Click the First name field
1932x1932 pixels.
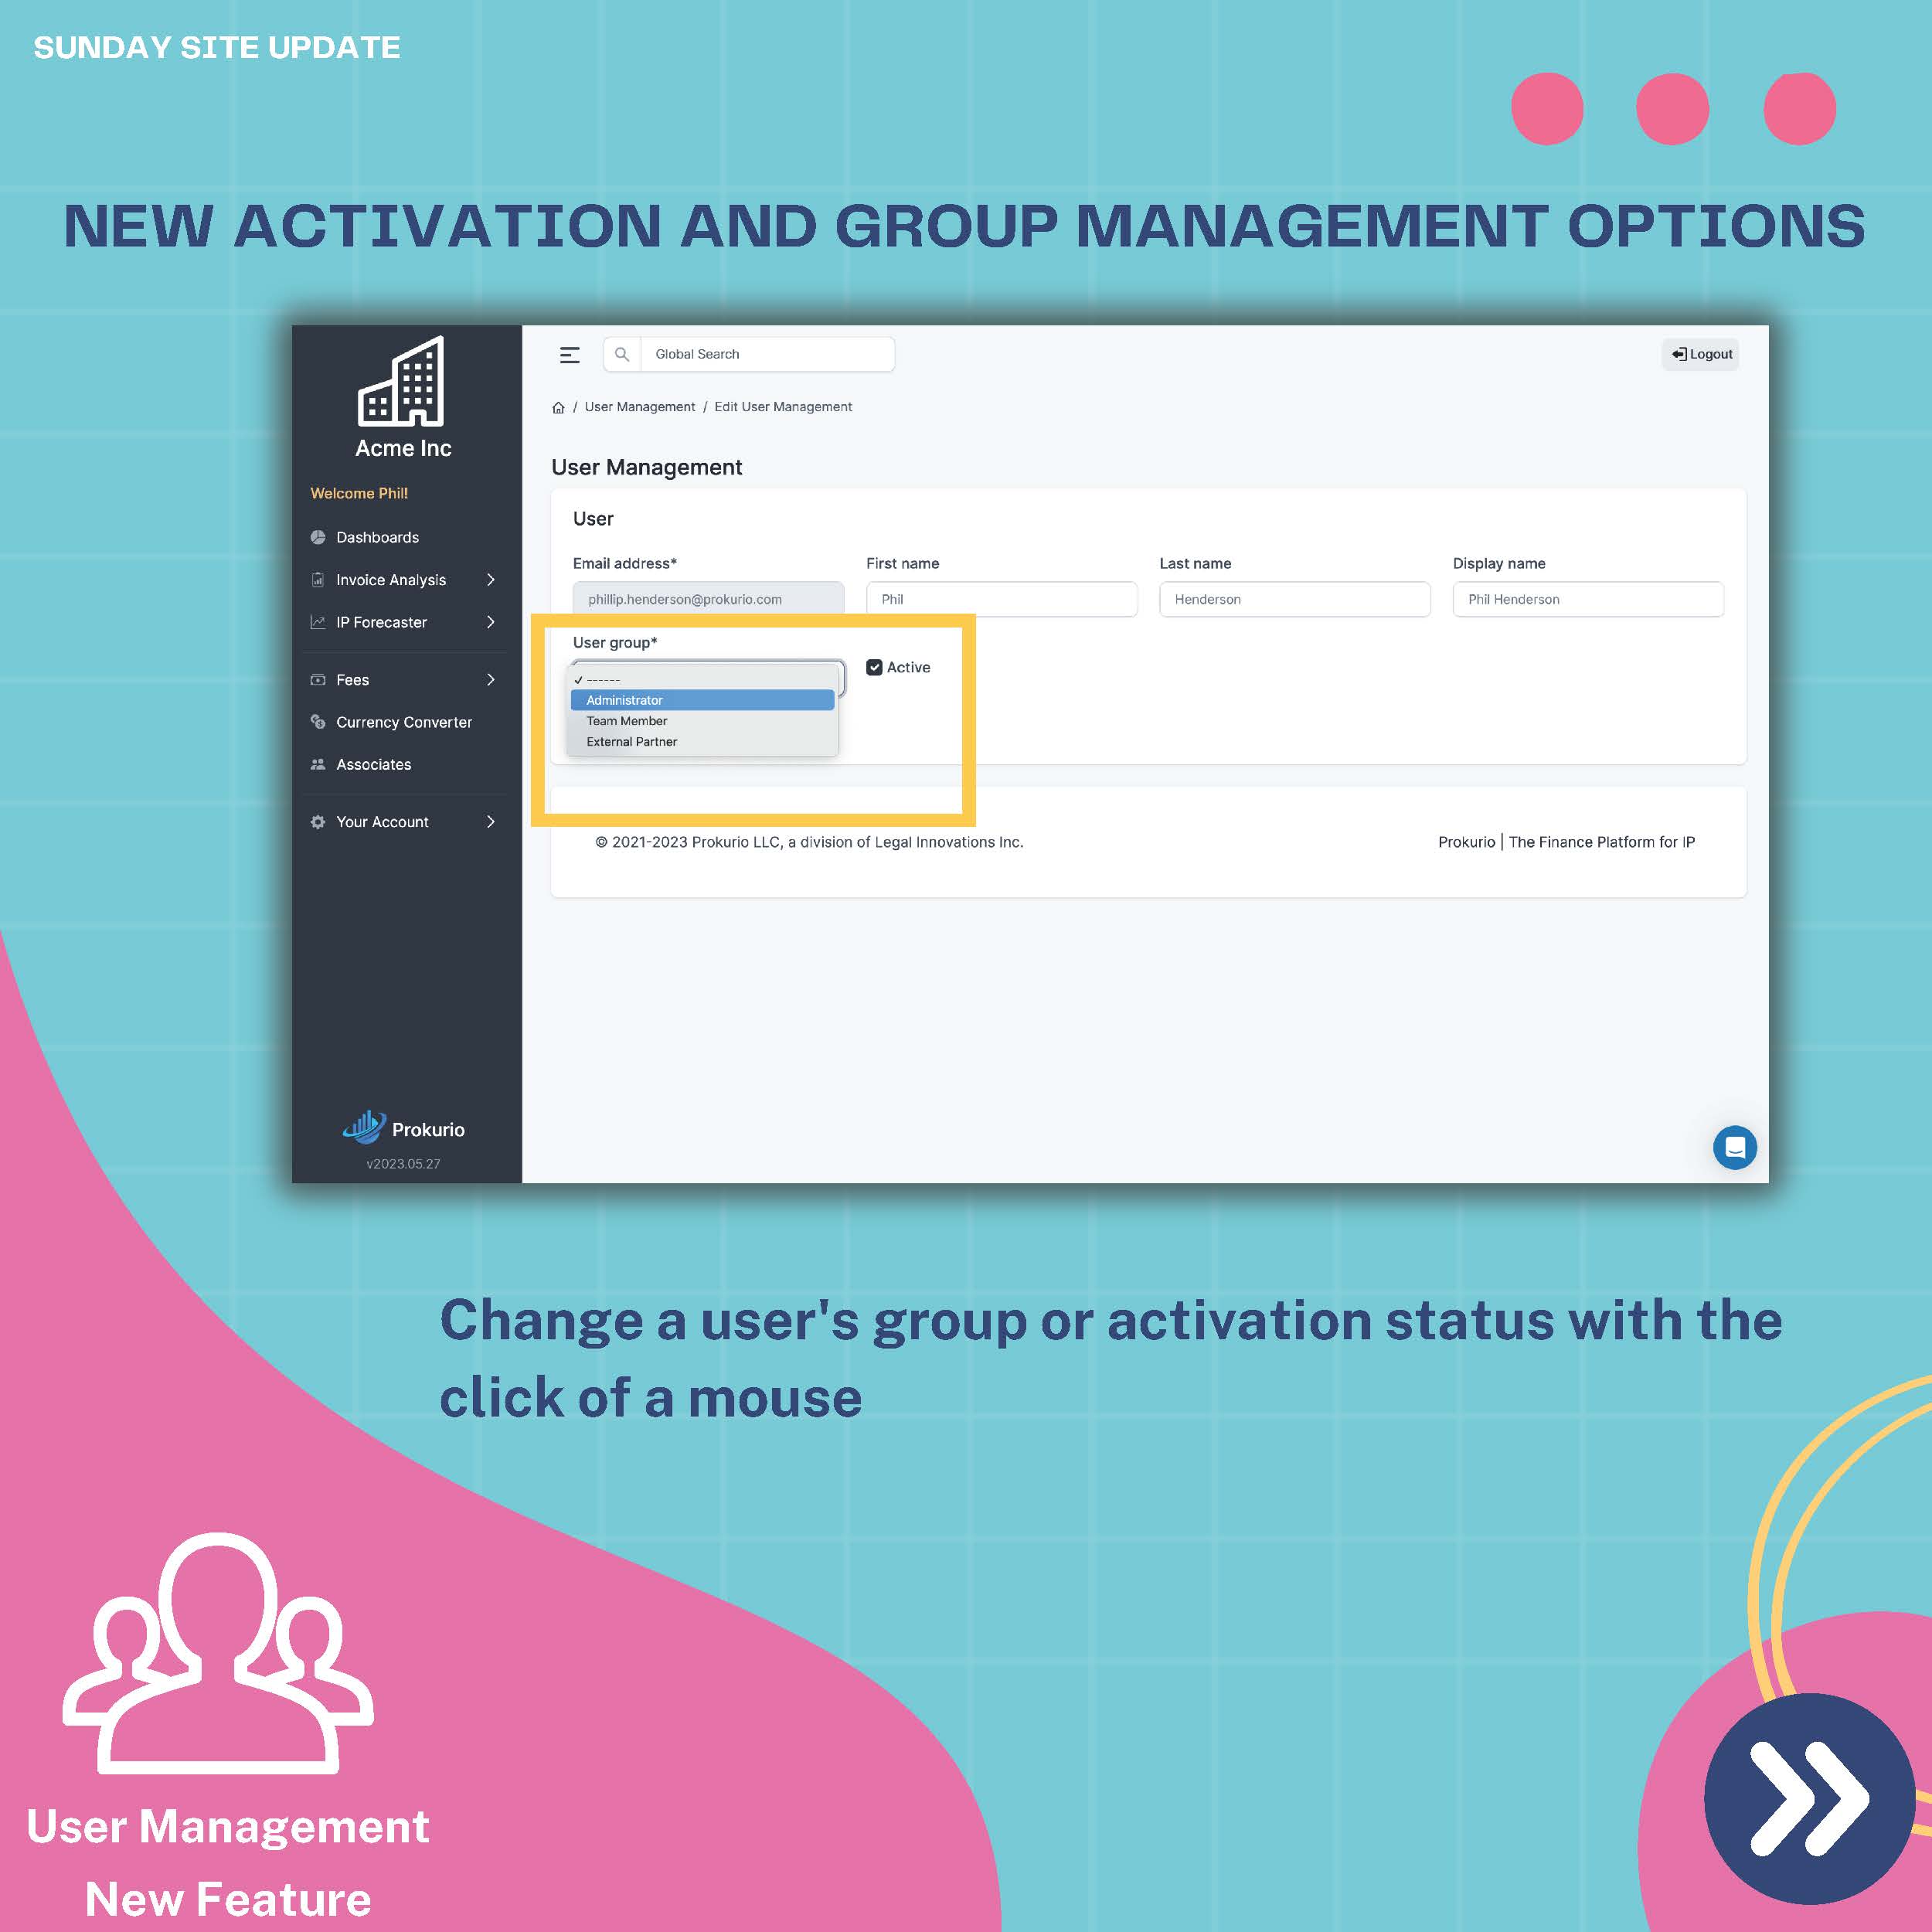[1002, 599]
